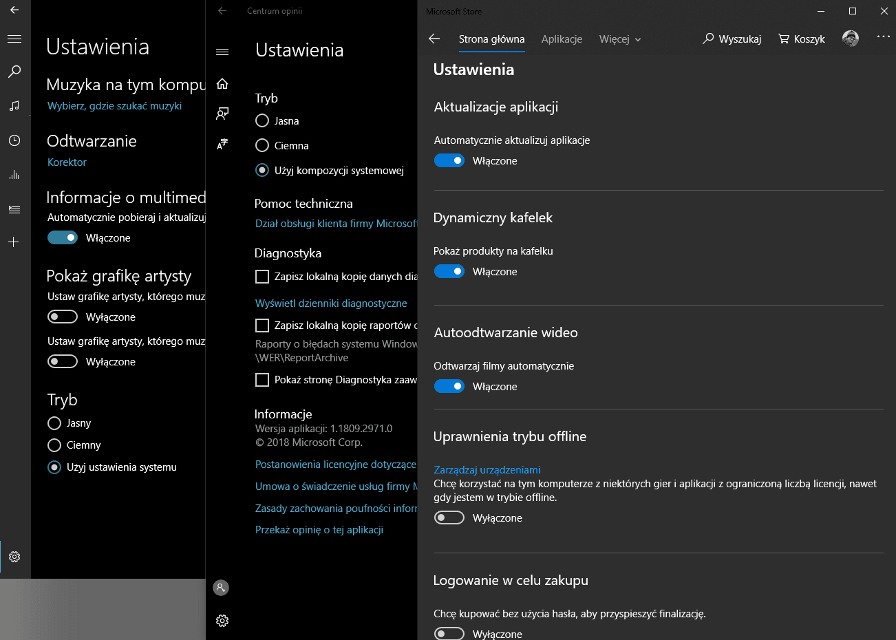Expand Więcej dropdown in Store
Screen dimensions: 896x640
620,39
